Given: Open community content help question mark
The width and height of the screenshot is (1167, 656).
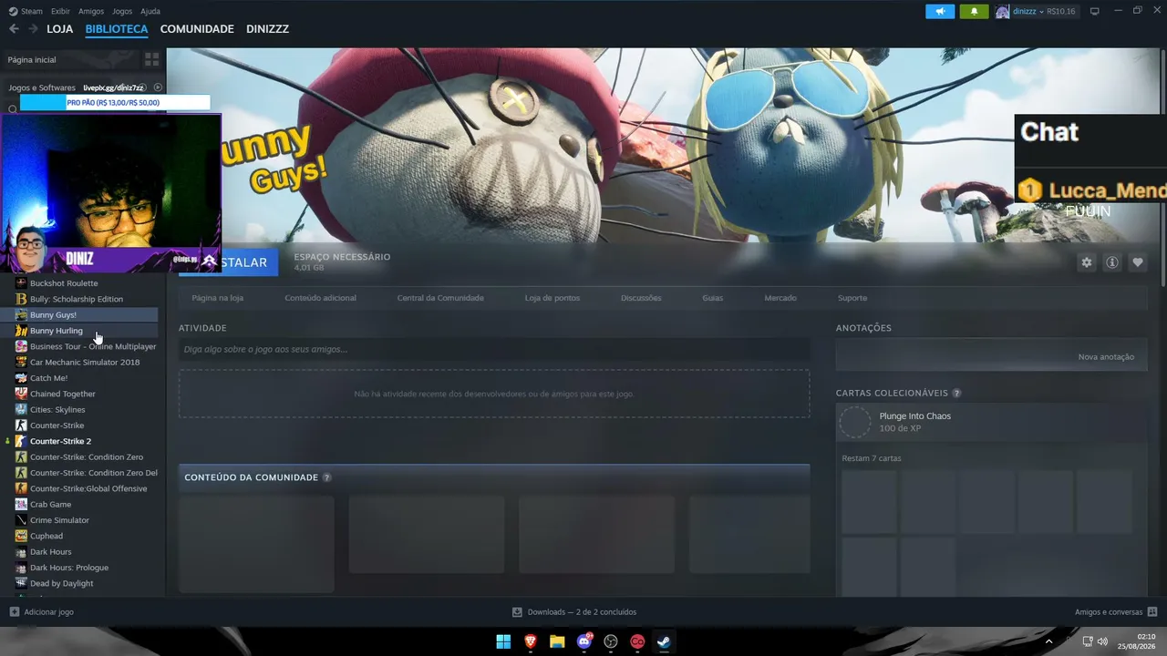Looking at the screenshot, I should [x=326, y=477].
